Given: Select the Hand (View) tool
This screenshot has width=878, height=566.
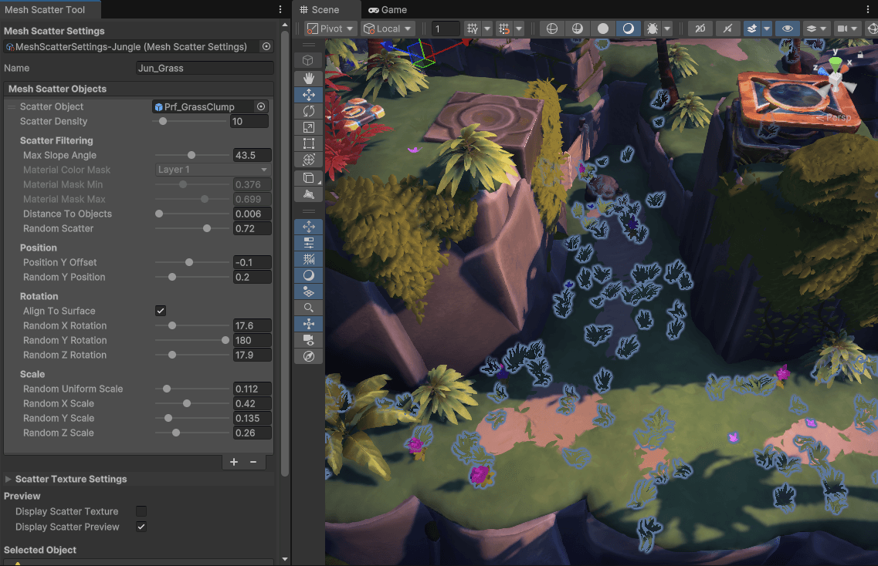Looking at the screenshot, I should [309, 79].
